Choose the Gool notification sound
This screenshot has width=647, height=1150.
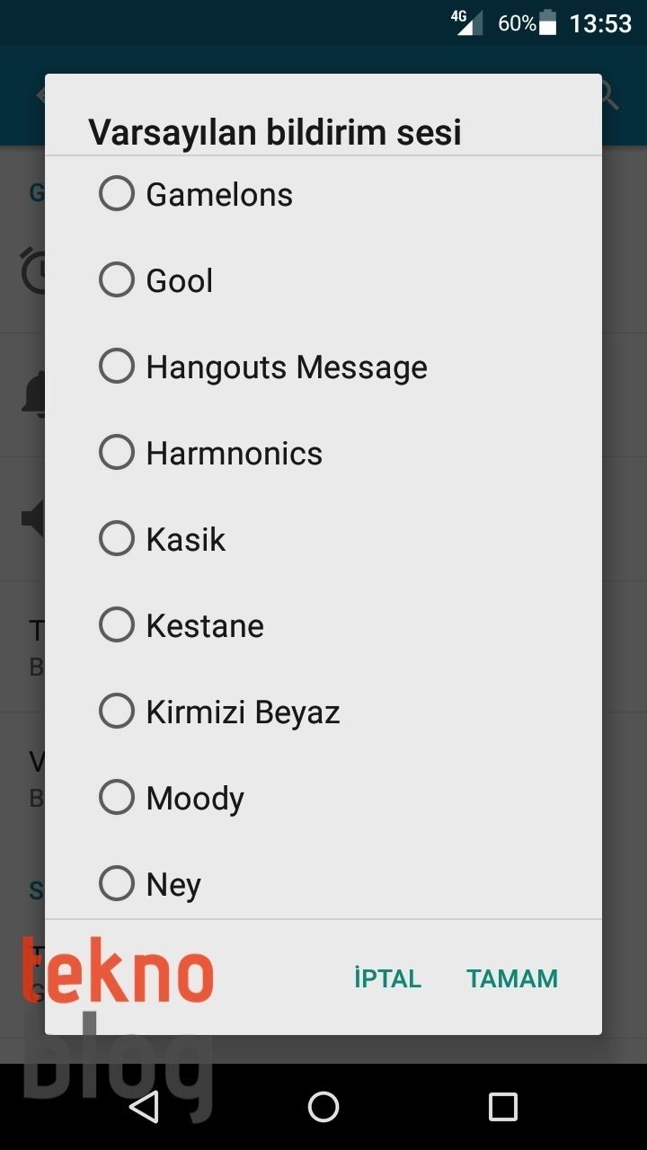click(x=117, y=280)
